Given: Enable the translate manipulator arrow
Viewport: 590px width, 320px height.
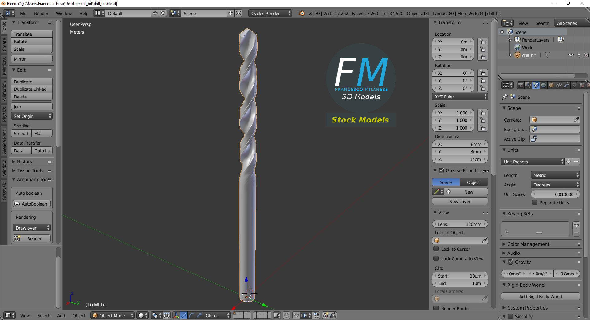Looking at the screenshot, I should 184,315.
